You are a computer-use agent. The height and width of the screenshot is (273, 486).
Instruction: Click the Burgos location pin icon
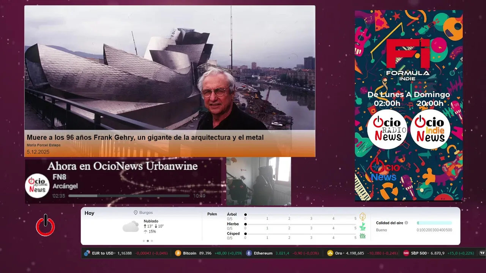[136, 213]
